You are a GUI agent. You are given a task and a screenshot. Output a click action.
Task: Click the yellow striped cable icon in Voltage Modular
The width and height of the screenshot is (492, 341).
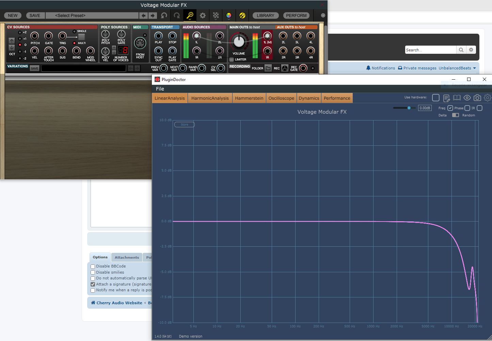(x=242, y=15)
